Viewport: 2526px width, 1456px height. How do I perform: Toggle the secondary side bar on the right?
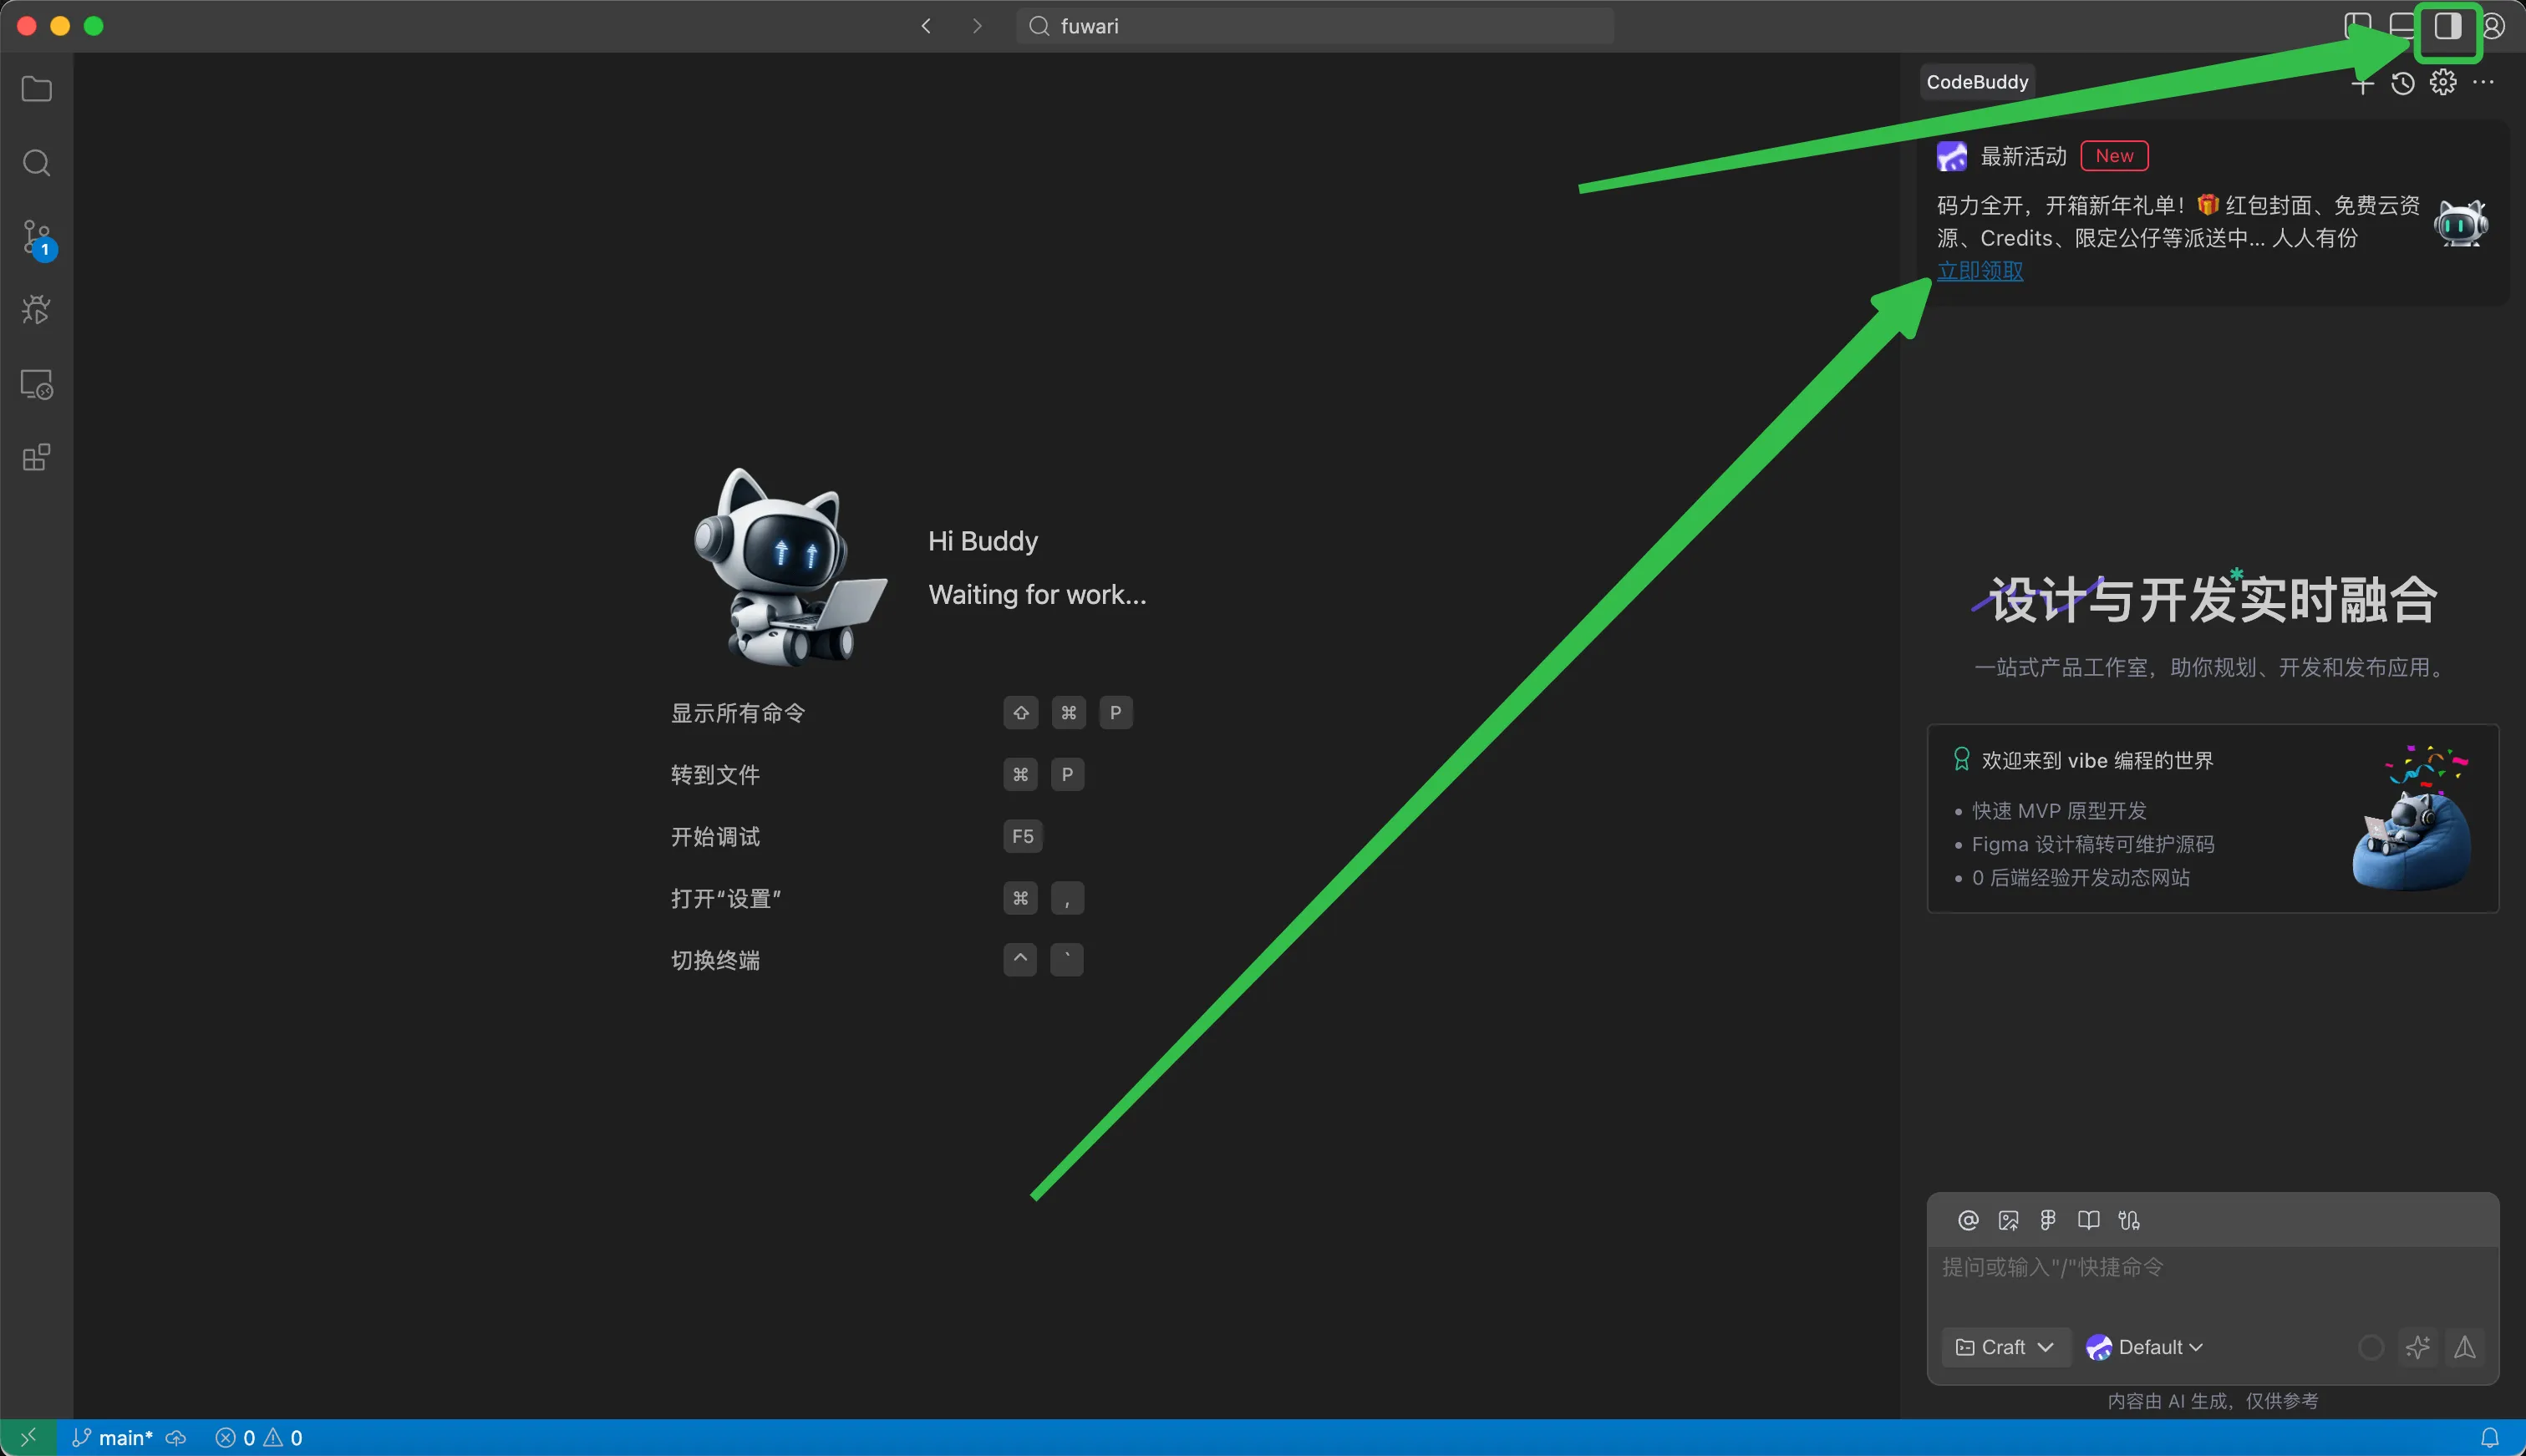point(2447,26)
